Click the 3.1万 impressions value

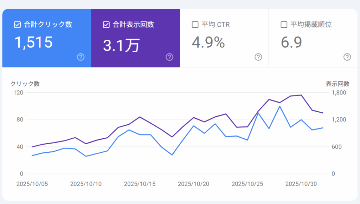point(121,46)
